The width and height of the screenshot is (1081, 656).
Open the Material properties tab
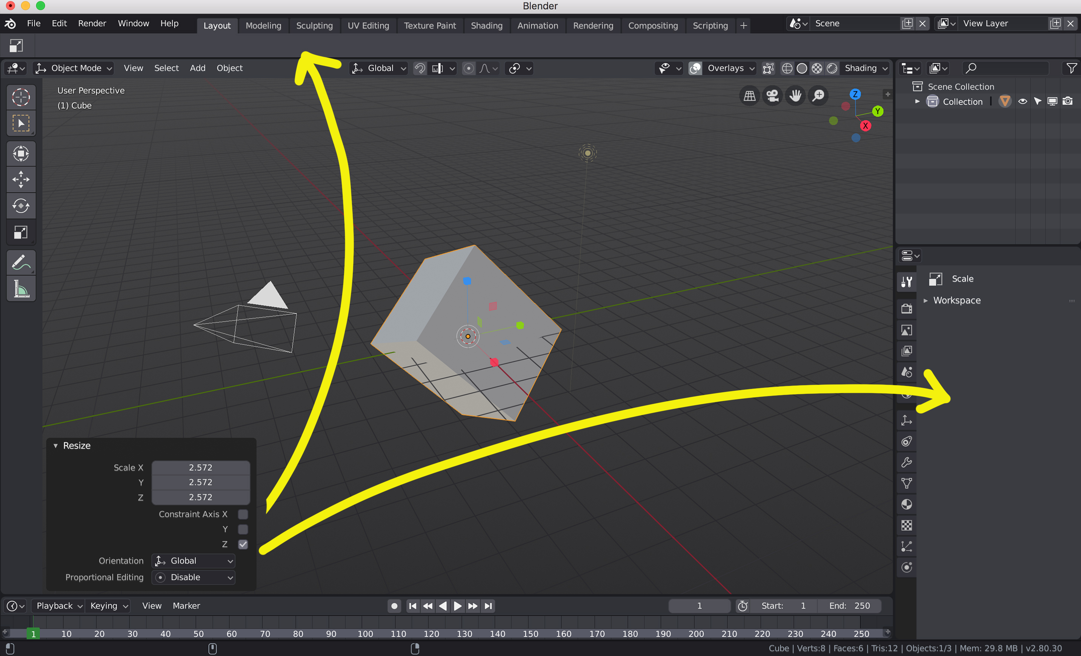click(x=906, y=504)
